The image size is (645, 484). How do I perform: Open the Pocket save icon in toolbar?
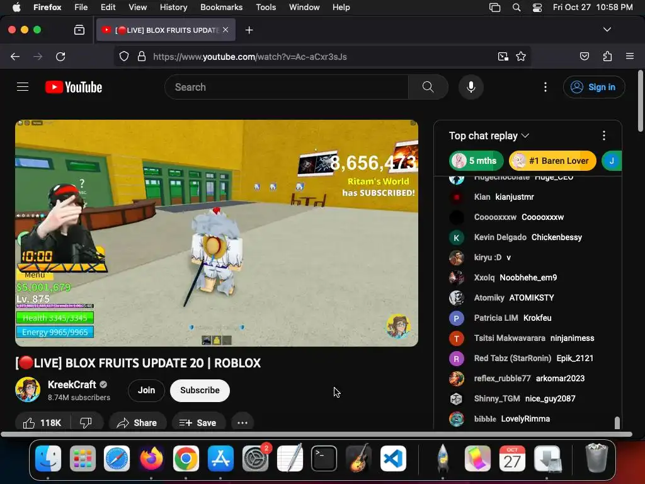(584, 56)
